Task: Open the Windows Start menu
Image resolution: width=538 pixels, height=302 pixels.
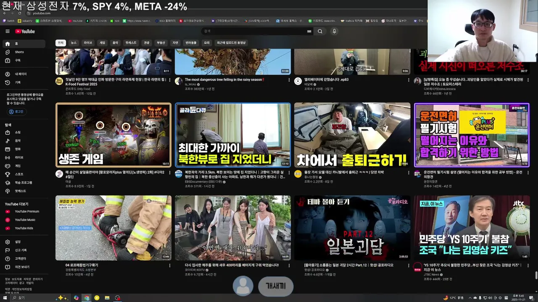Action: [x=5, y=298]
